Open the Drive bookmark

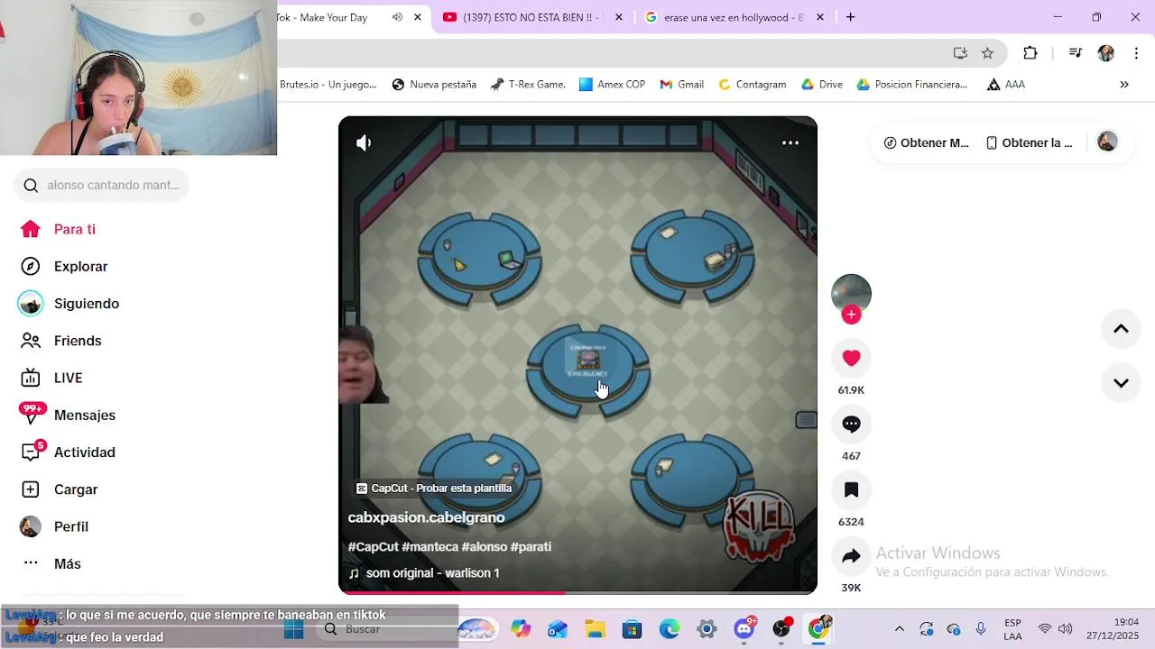pyautogui.click(x=821, y=85)
